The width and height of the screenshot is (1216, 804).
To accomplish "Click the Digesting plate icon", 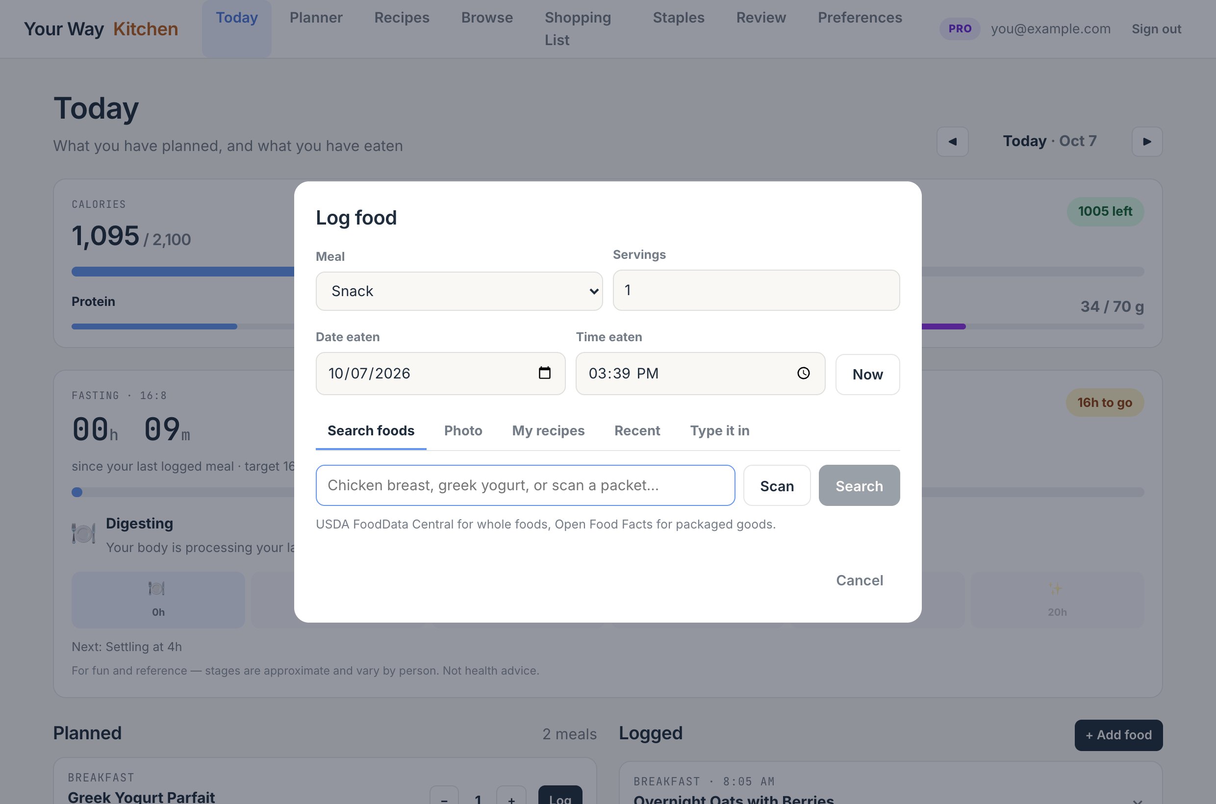I will [83, 533].
